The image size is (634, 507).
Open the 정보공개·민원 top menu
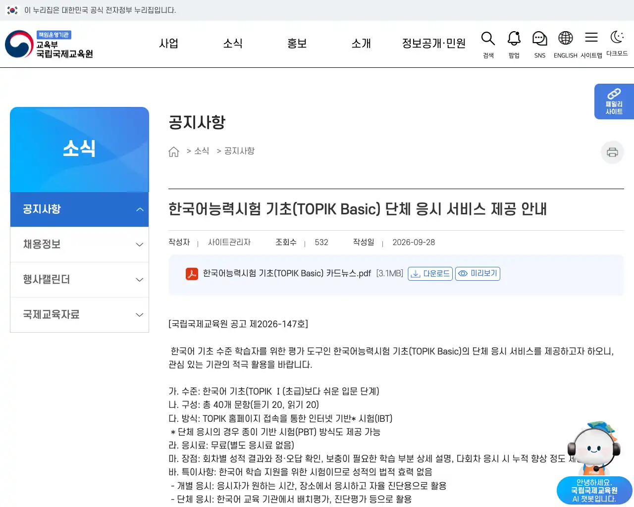click(434, 44)
